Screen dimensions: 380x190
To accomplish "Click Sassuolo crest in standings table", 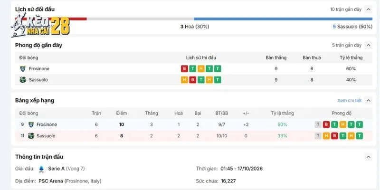I will (x=31, y=136).
